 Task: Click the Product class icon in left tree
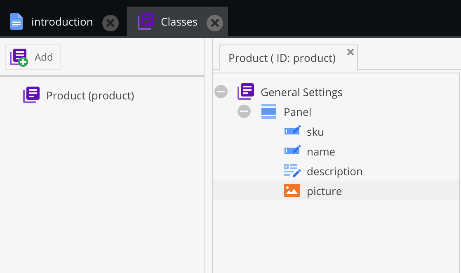coord(31,95)
